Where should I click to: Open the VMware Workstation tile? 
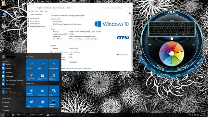(54, 76)
